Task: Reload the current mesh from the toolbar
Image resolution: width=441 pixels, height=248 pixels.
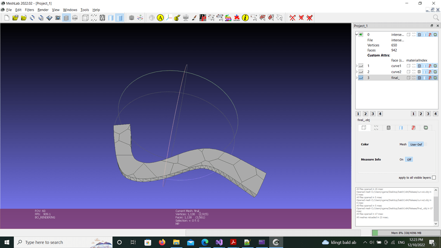Action: click(32, 18)
